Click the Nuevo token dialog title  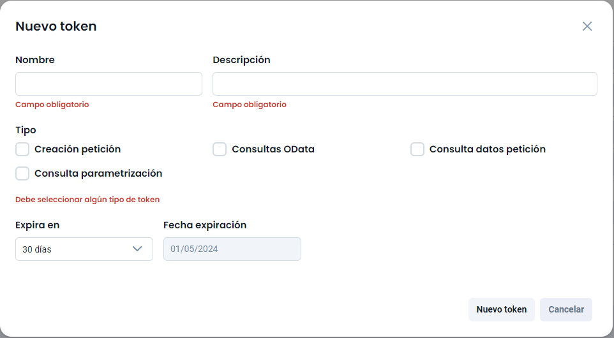tap(56, 26)
